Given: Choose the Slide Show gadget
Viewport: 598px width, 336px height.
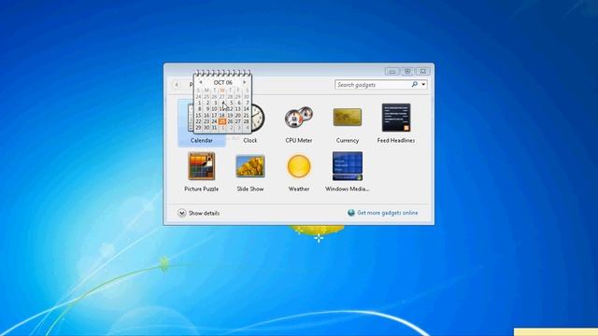Looking at the screenshot, I should (250, 166).
